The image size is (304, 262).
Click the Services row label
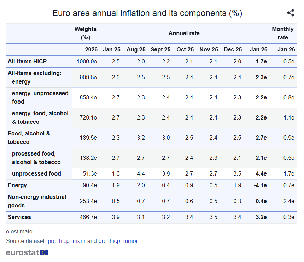(19, 217)
